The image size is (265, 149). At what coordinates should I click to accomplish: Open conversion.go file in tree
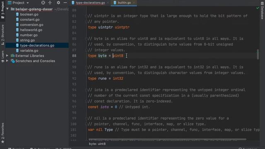[x=31, y=25]
